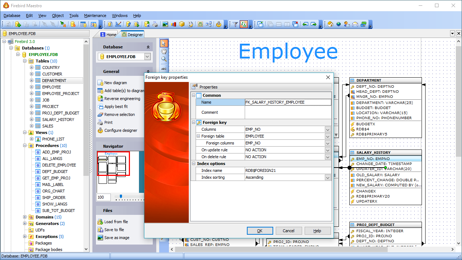Click the funnel filter toolbar icon
462x260 pixels.
tap(235, 24)
